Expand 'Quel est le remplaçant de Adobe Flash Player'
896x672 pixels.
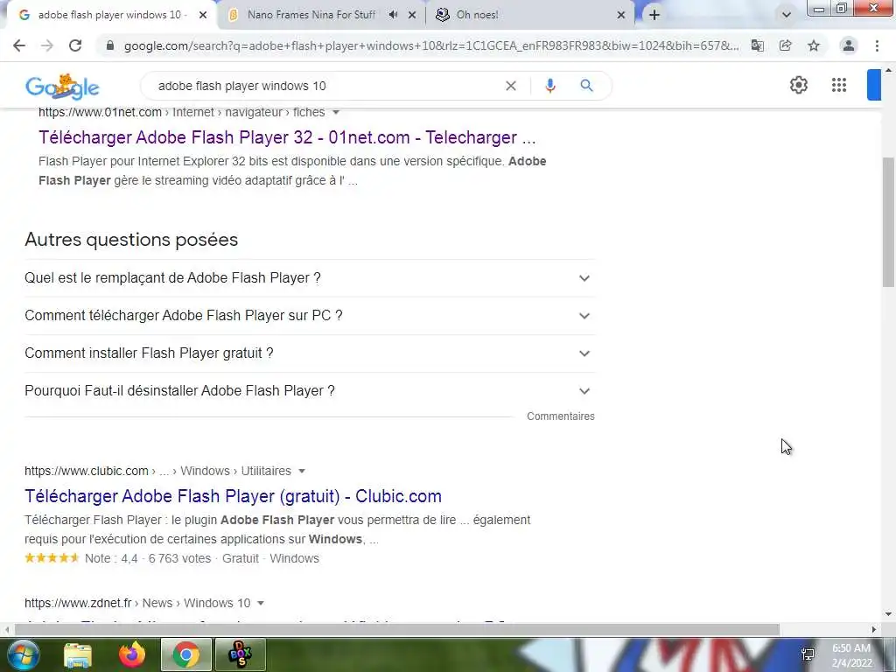pyautogui.click(x=310, y=277)
